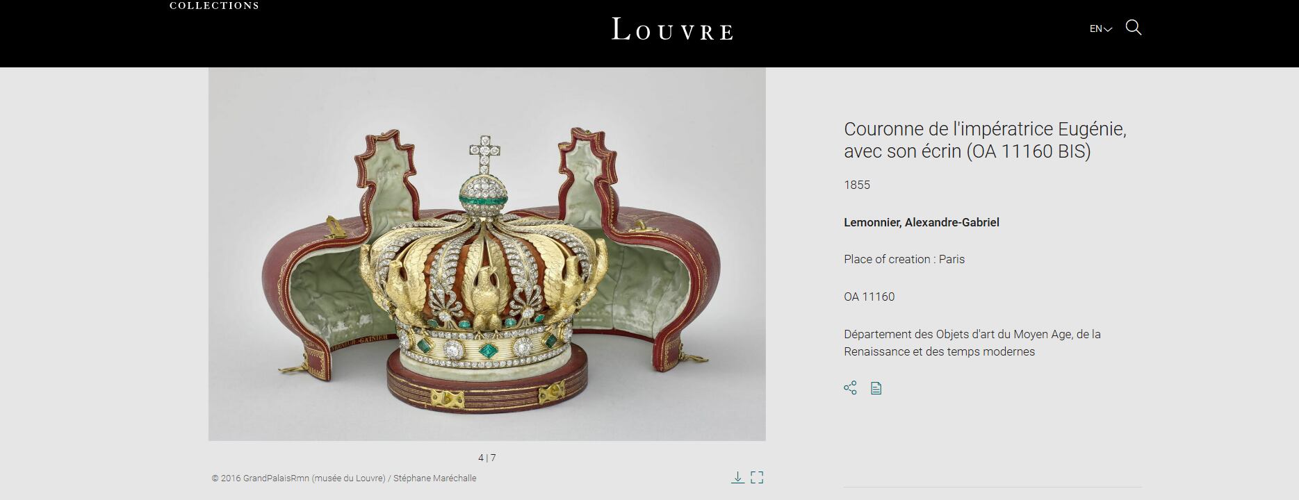The width and height of the screenshot is (1299, 500).
Task: Click the chevron beside EN
Action: point(1109,29)
